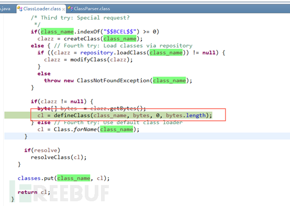Click the ClassLoader.class file icon
This screenshot has width=290, height=206.
point(20,8)
